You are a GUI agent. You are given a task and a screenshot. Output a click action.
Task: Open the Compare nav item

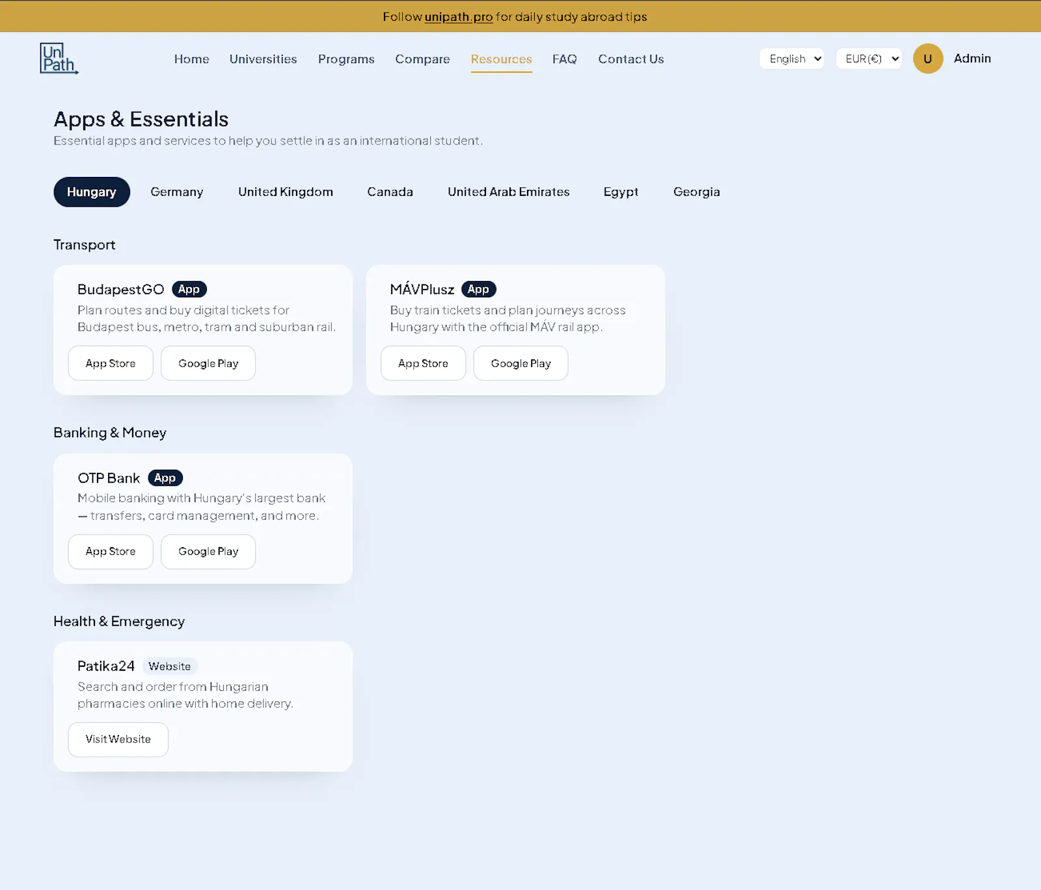pyautogui.click(x=423, y=59)
